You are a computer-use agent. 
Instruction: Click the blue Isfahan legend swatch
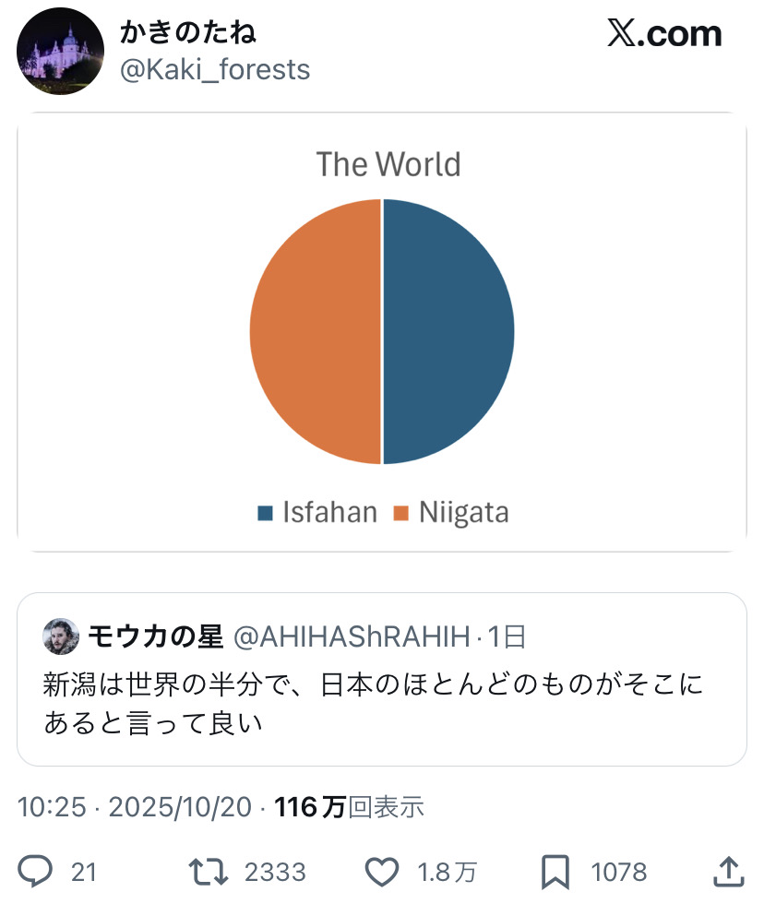tap(266, 513)
